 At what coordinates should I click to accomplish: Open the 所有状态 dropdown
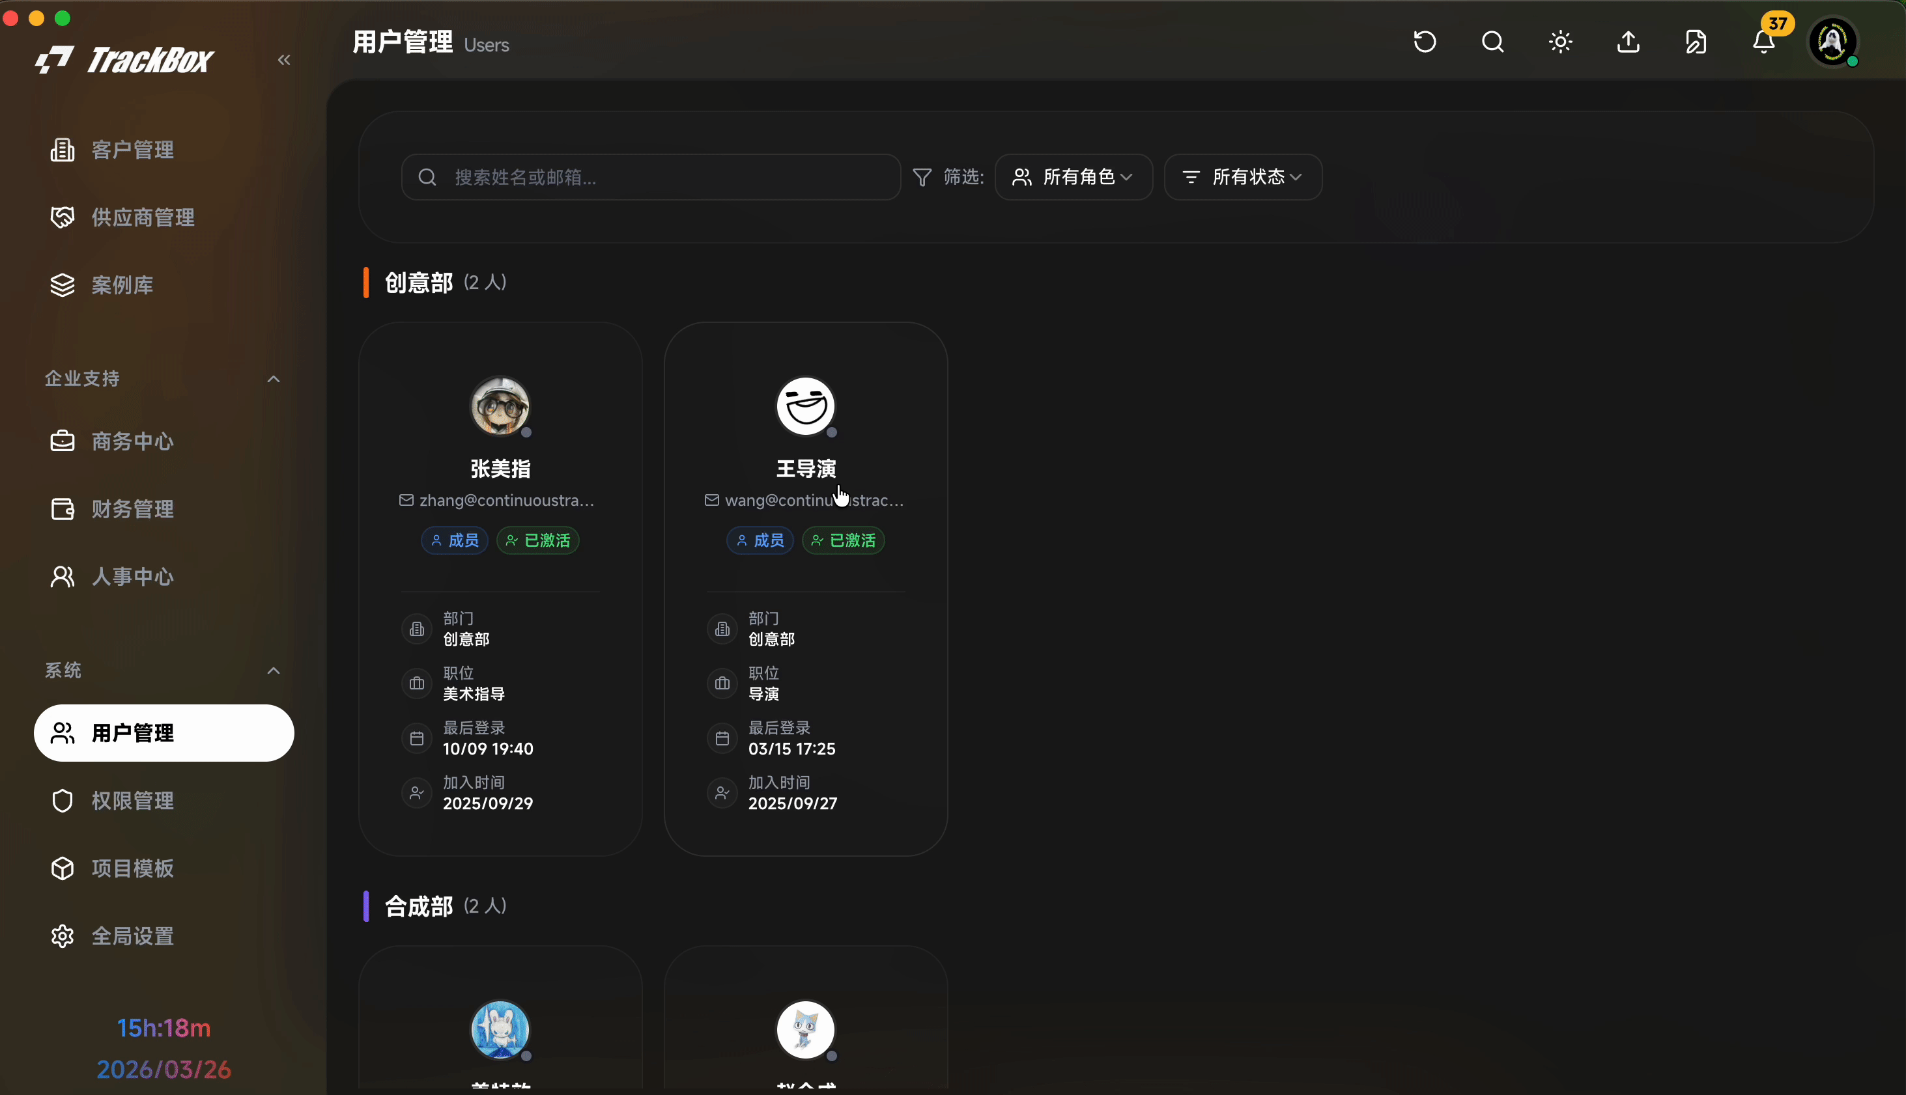coord(1243,178)
